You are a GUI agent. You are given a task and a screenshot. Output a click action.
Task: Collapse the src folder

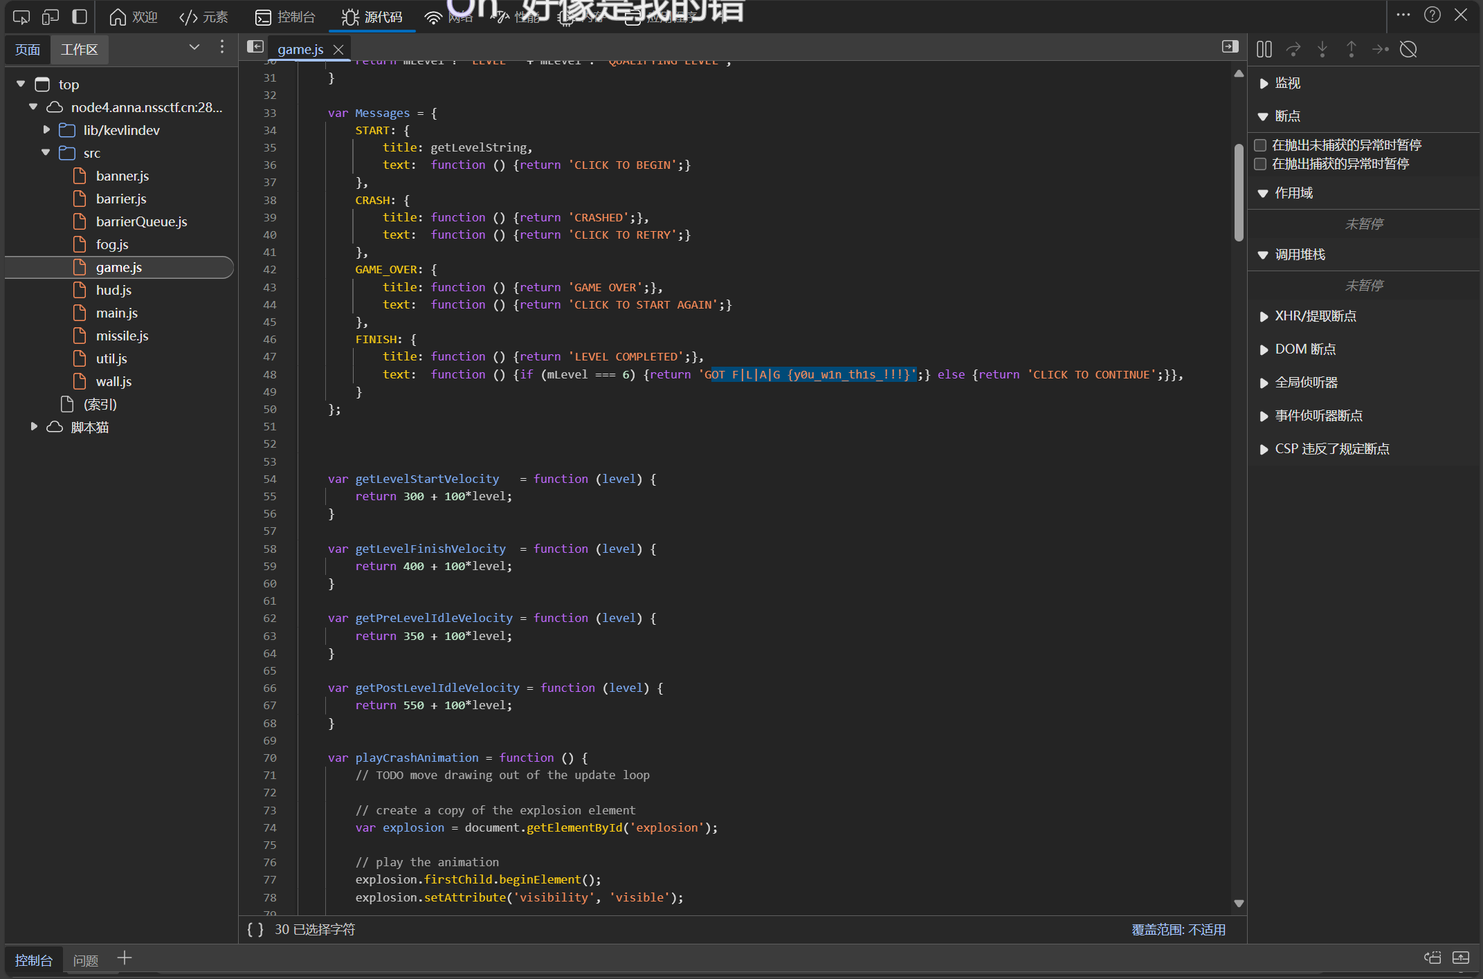pos(46,153)
